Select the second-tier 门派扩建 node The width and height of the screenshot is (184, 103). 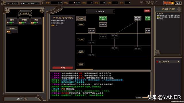point(91,43)
